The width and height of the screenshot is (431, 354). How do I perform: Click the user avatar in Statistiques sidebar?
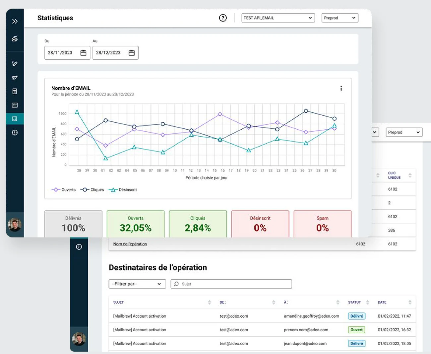pos(15,225)
